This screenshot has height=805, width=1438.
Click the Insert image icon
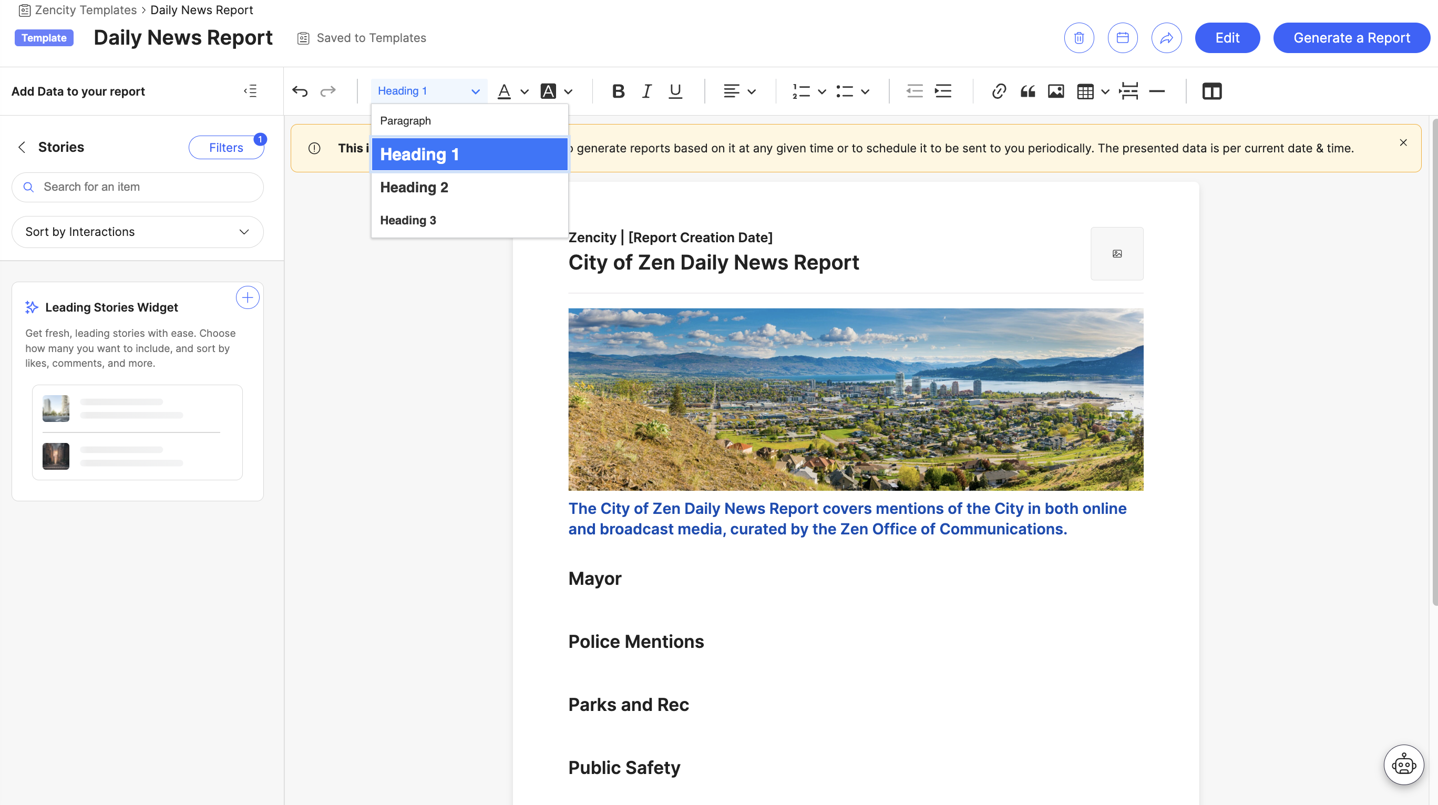coord(1056,91)
